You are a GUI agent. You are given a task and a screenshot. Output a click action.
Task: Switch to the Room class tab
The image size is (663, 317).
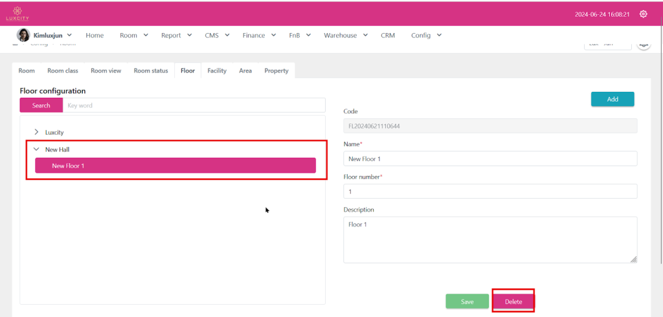coord(63,71)
